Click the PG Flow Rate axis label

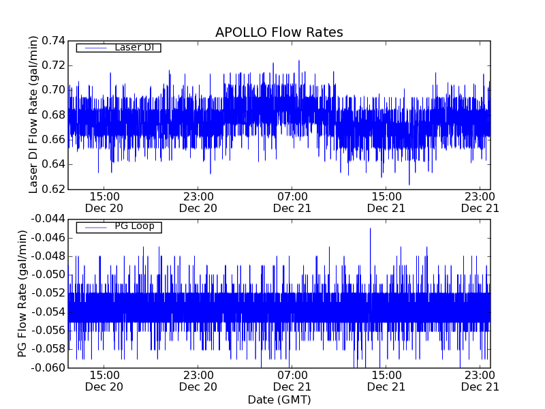pos(22,293)
